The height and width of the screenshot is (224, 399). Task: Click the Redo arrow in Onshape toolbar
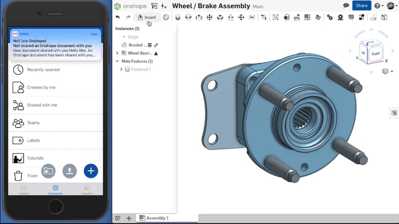[x=128, y=17]
